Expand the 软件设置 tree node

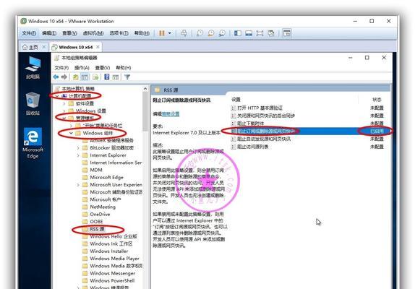(x=64, y=103)
